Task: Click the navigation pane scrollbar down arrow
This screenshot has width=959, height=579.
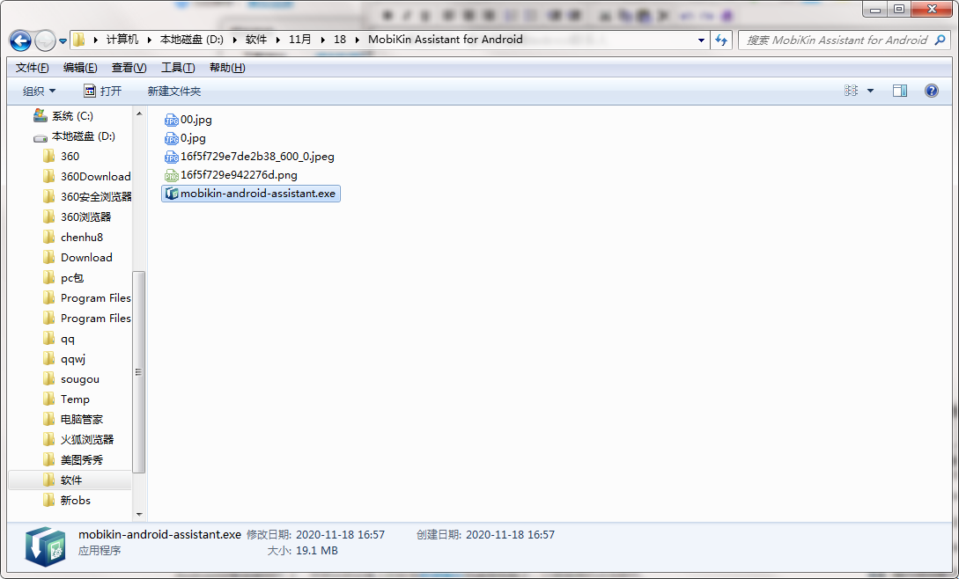Action: (x=139, y=515)
